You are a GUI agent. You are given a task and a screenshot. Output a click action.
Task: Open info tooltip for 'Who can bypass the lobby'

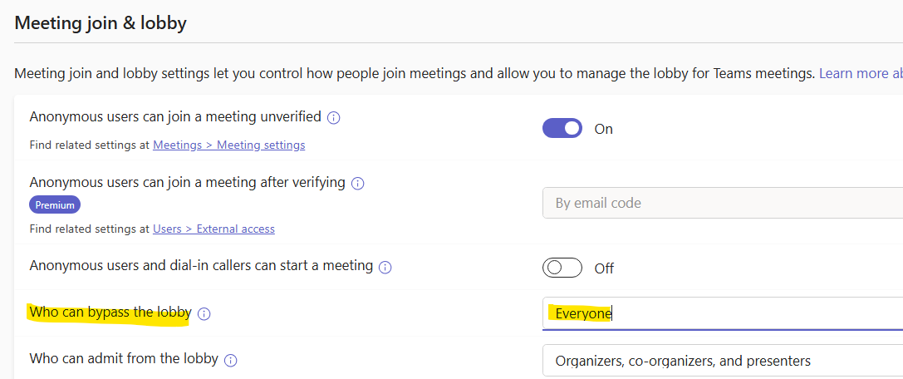pyautogui.click(x=204, y=313)
